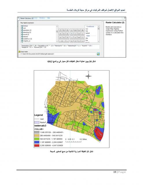Click the greater-than (>) operator button
Image resolution: width=143 pixels, height=185 pixels.
coord(75,34)
